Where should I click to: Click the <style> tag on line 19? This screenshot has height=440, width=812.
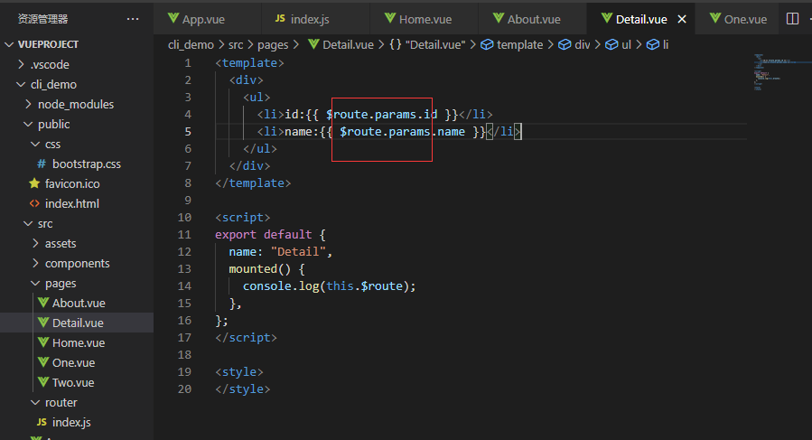click(239, 372)
